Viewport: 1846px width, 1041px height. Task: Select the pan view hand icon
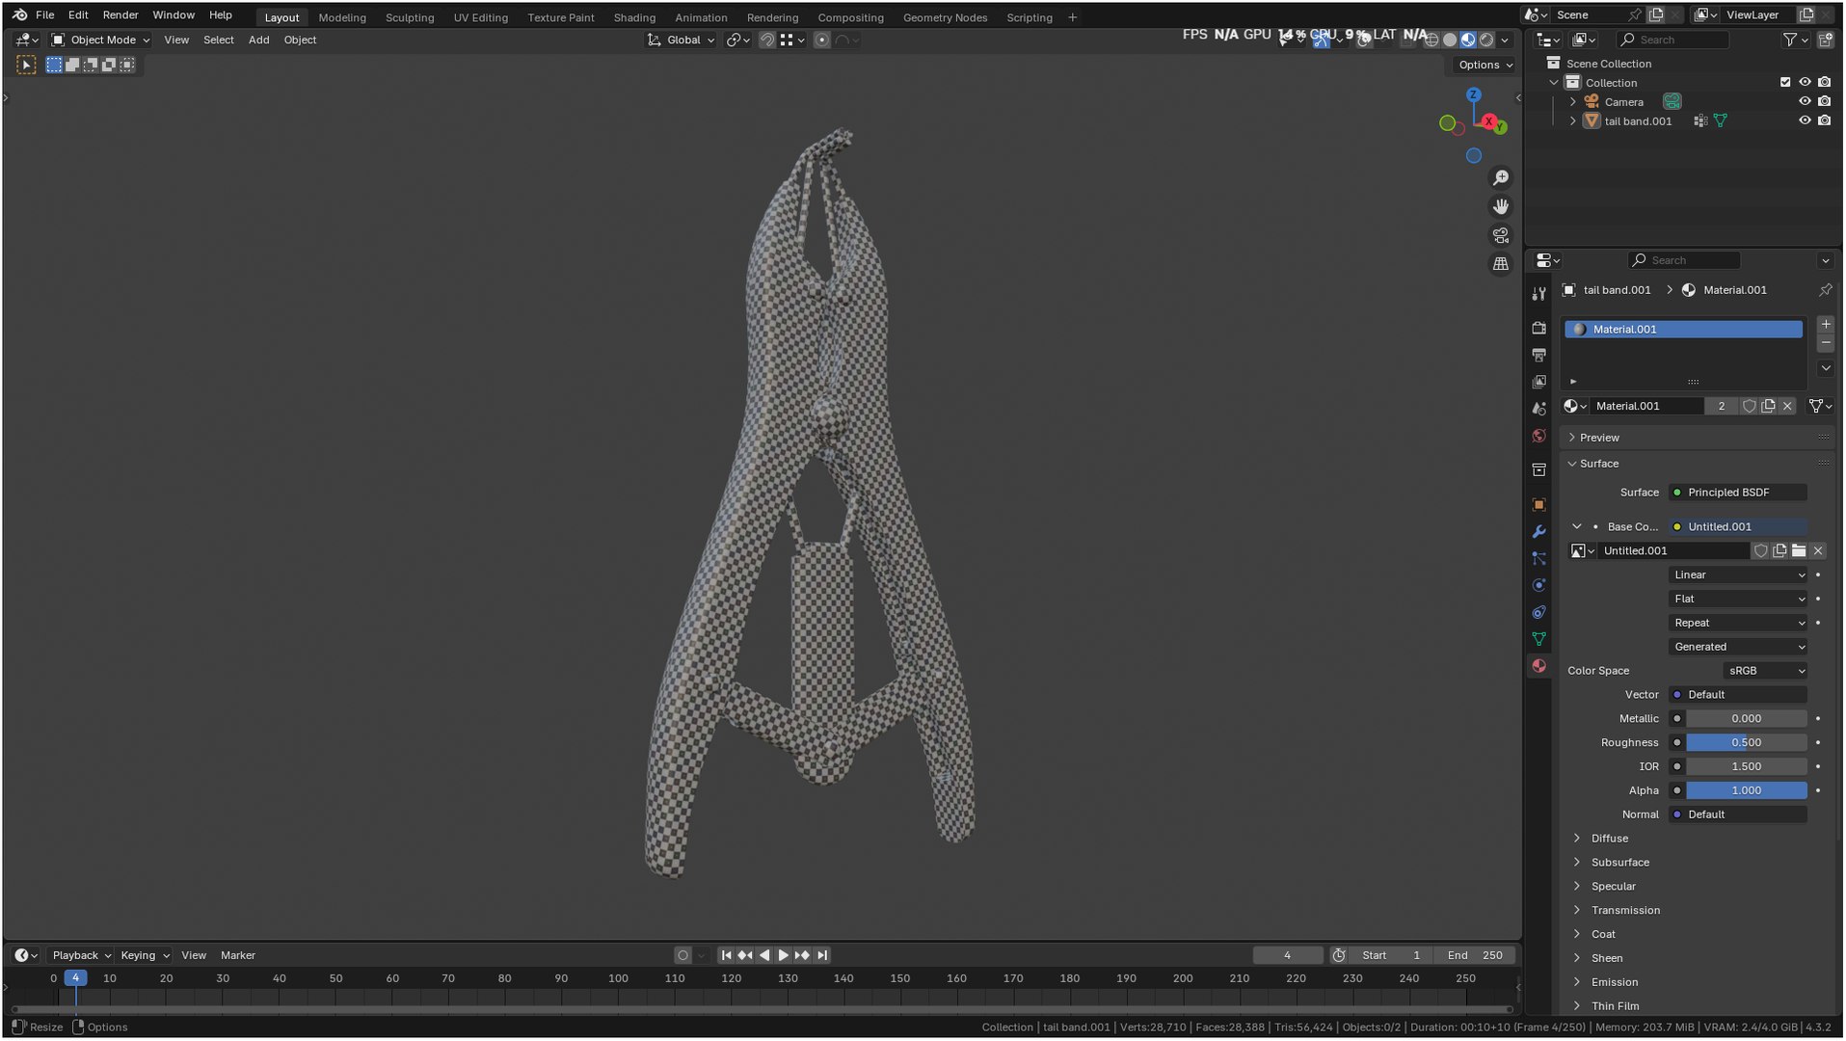[x=1501, y=207]
